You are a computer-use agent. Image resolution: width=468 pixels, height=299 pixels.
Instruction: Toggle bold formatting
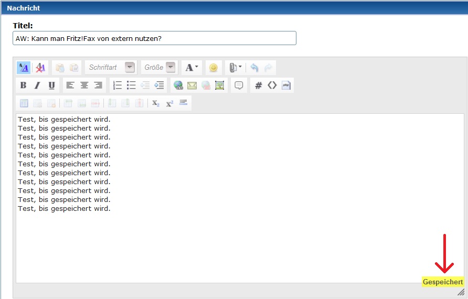(x=23, y=86)
